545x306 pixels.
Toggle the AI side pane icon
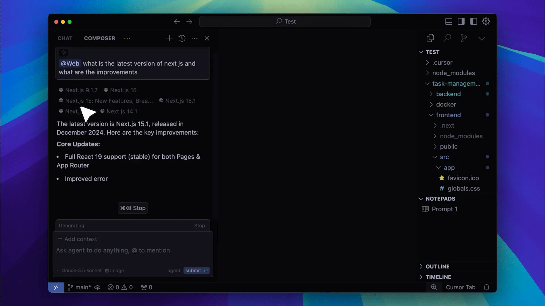[x=461, y=22]
